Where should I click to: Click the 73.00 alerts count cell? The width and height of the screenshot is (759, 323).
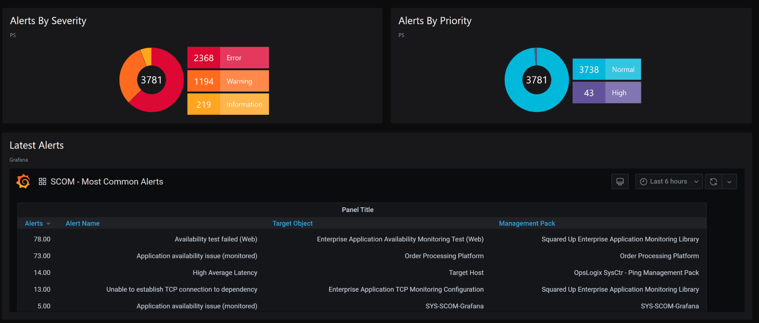42,256
